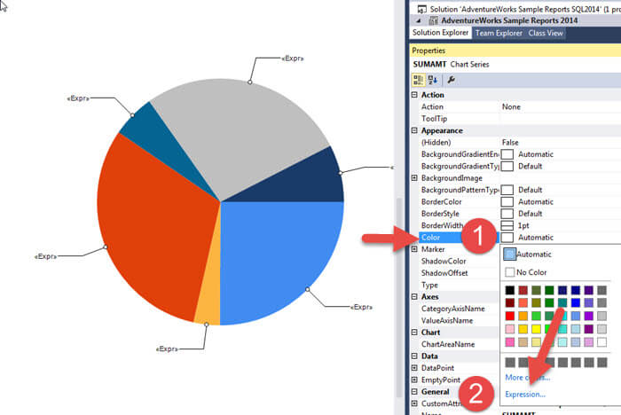Choose No Color option
The image size is (621, 415).
pyautogui.click(x=526, y=272)
